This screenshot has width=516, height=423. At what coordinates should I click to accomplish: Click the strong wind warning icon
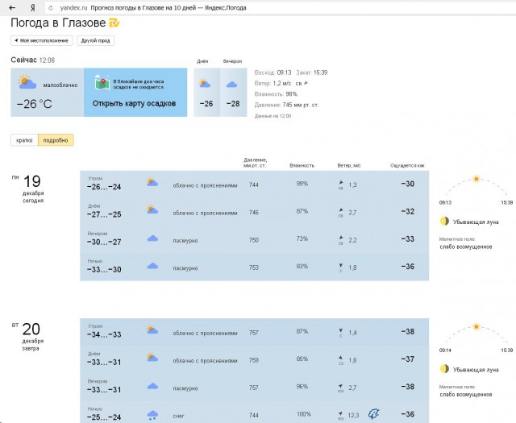(375, 414)
